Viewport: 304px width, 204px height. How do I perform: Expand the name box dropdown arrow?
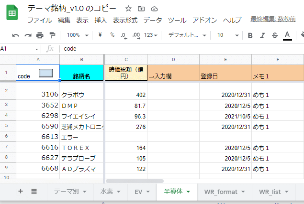[36, 49]
